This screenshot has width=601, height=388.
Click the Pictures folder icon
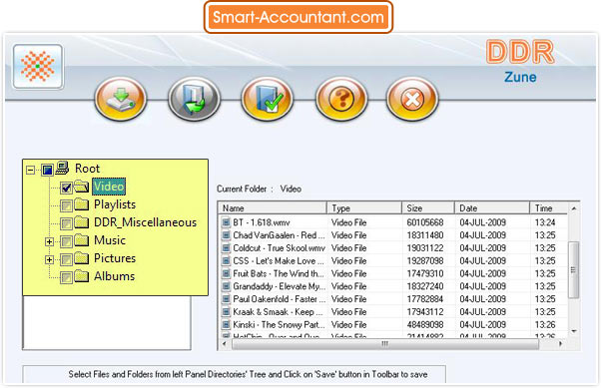[x=81, y=258]
